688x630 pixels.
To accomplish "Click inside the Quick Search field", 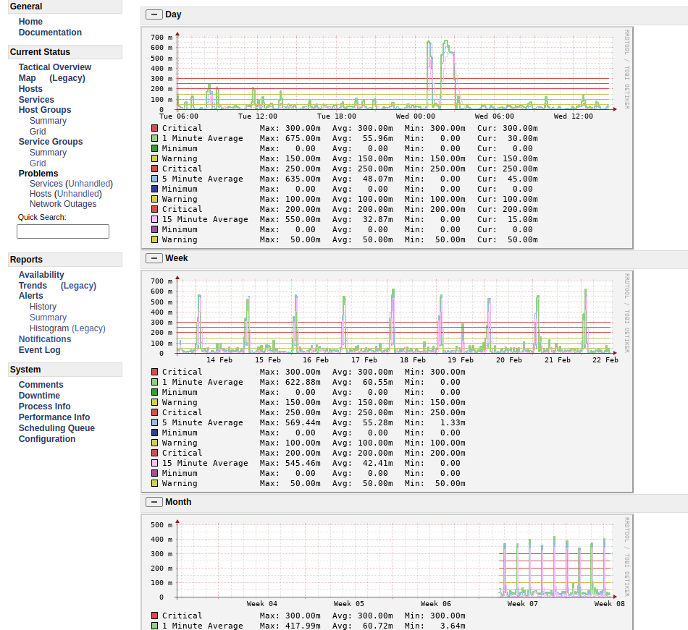I will pyautogui.click(x=62, y=231).
